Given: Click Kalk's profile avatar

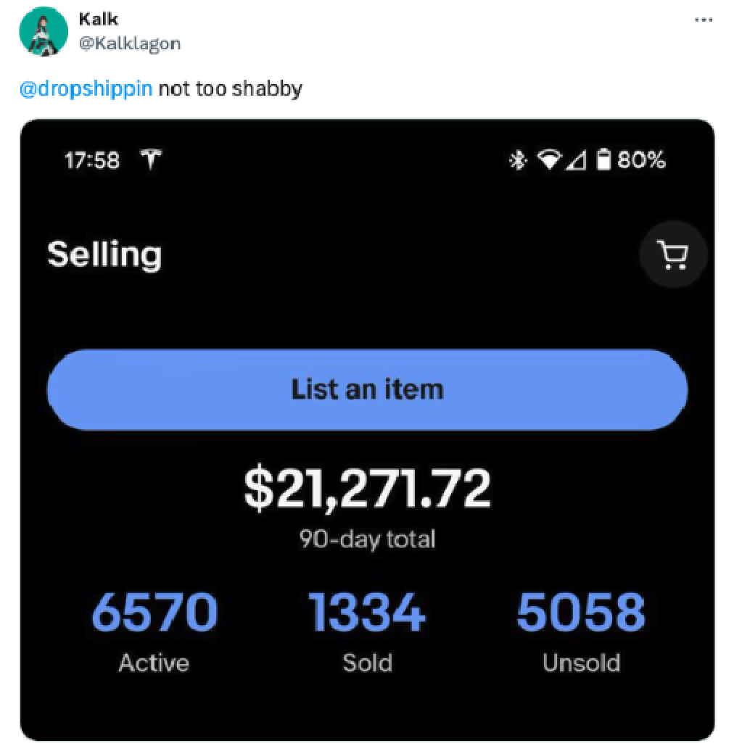Looking at the screenshot, I should click(44, 30).
